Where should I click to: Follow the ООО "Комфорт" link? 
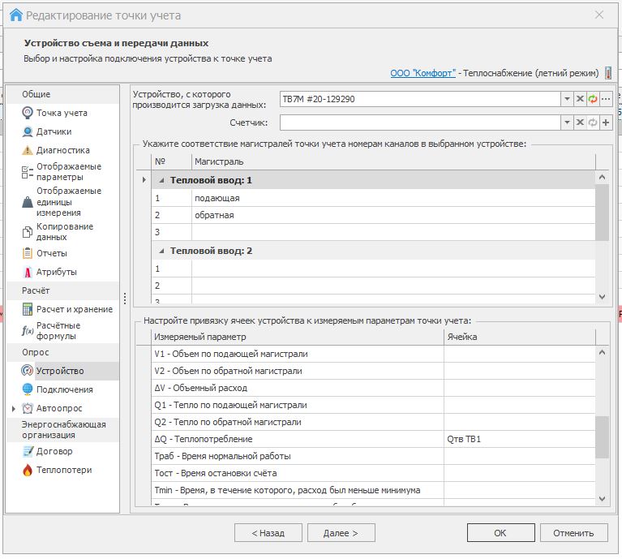pyautogui.click(x=423, y=73)
